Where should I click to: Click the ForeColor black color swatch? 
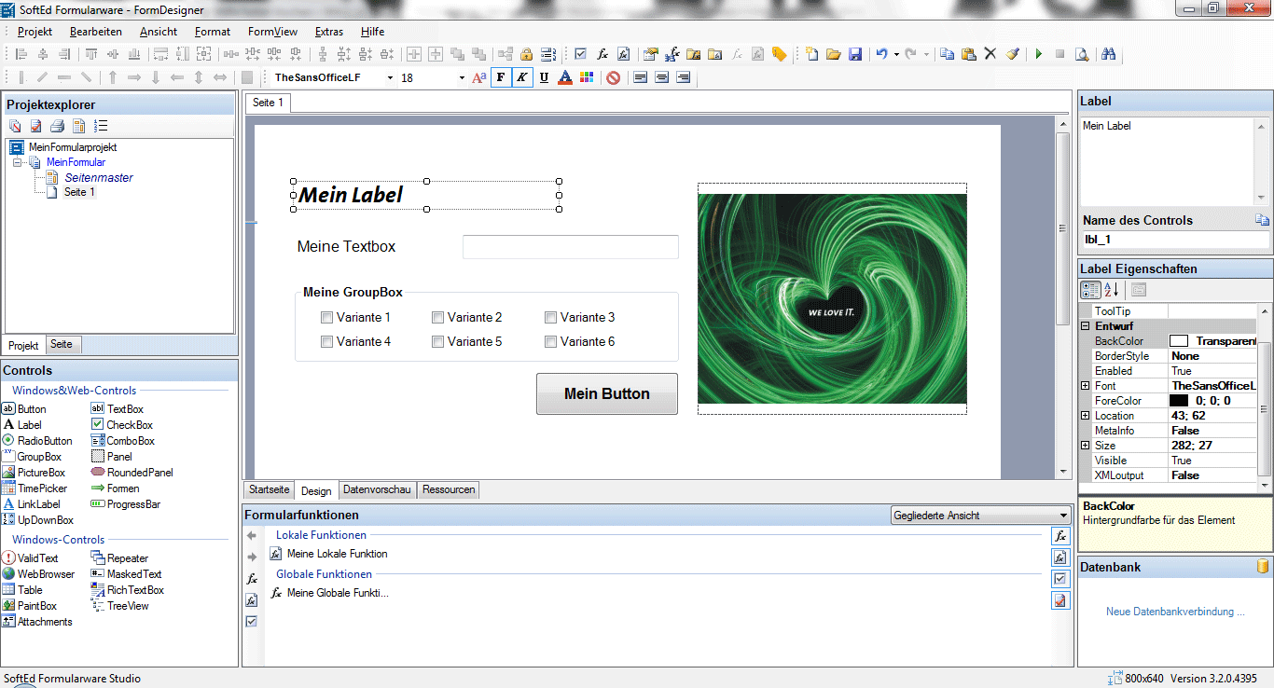(x=1179, y=401)
